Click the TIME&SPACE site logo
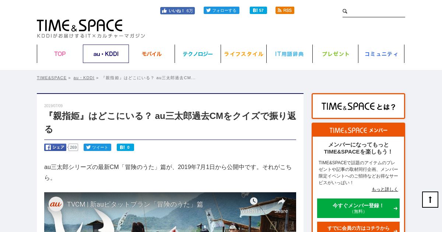Viewport: 442px width, 232px height. pos(80,25)
